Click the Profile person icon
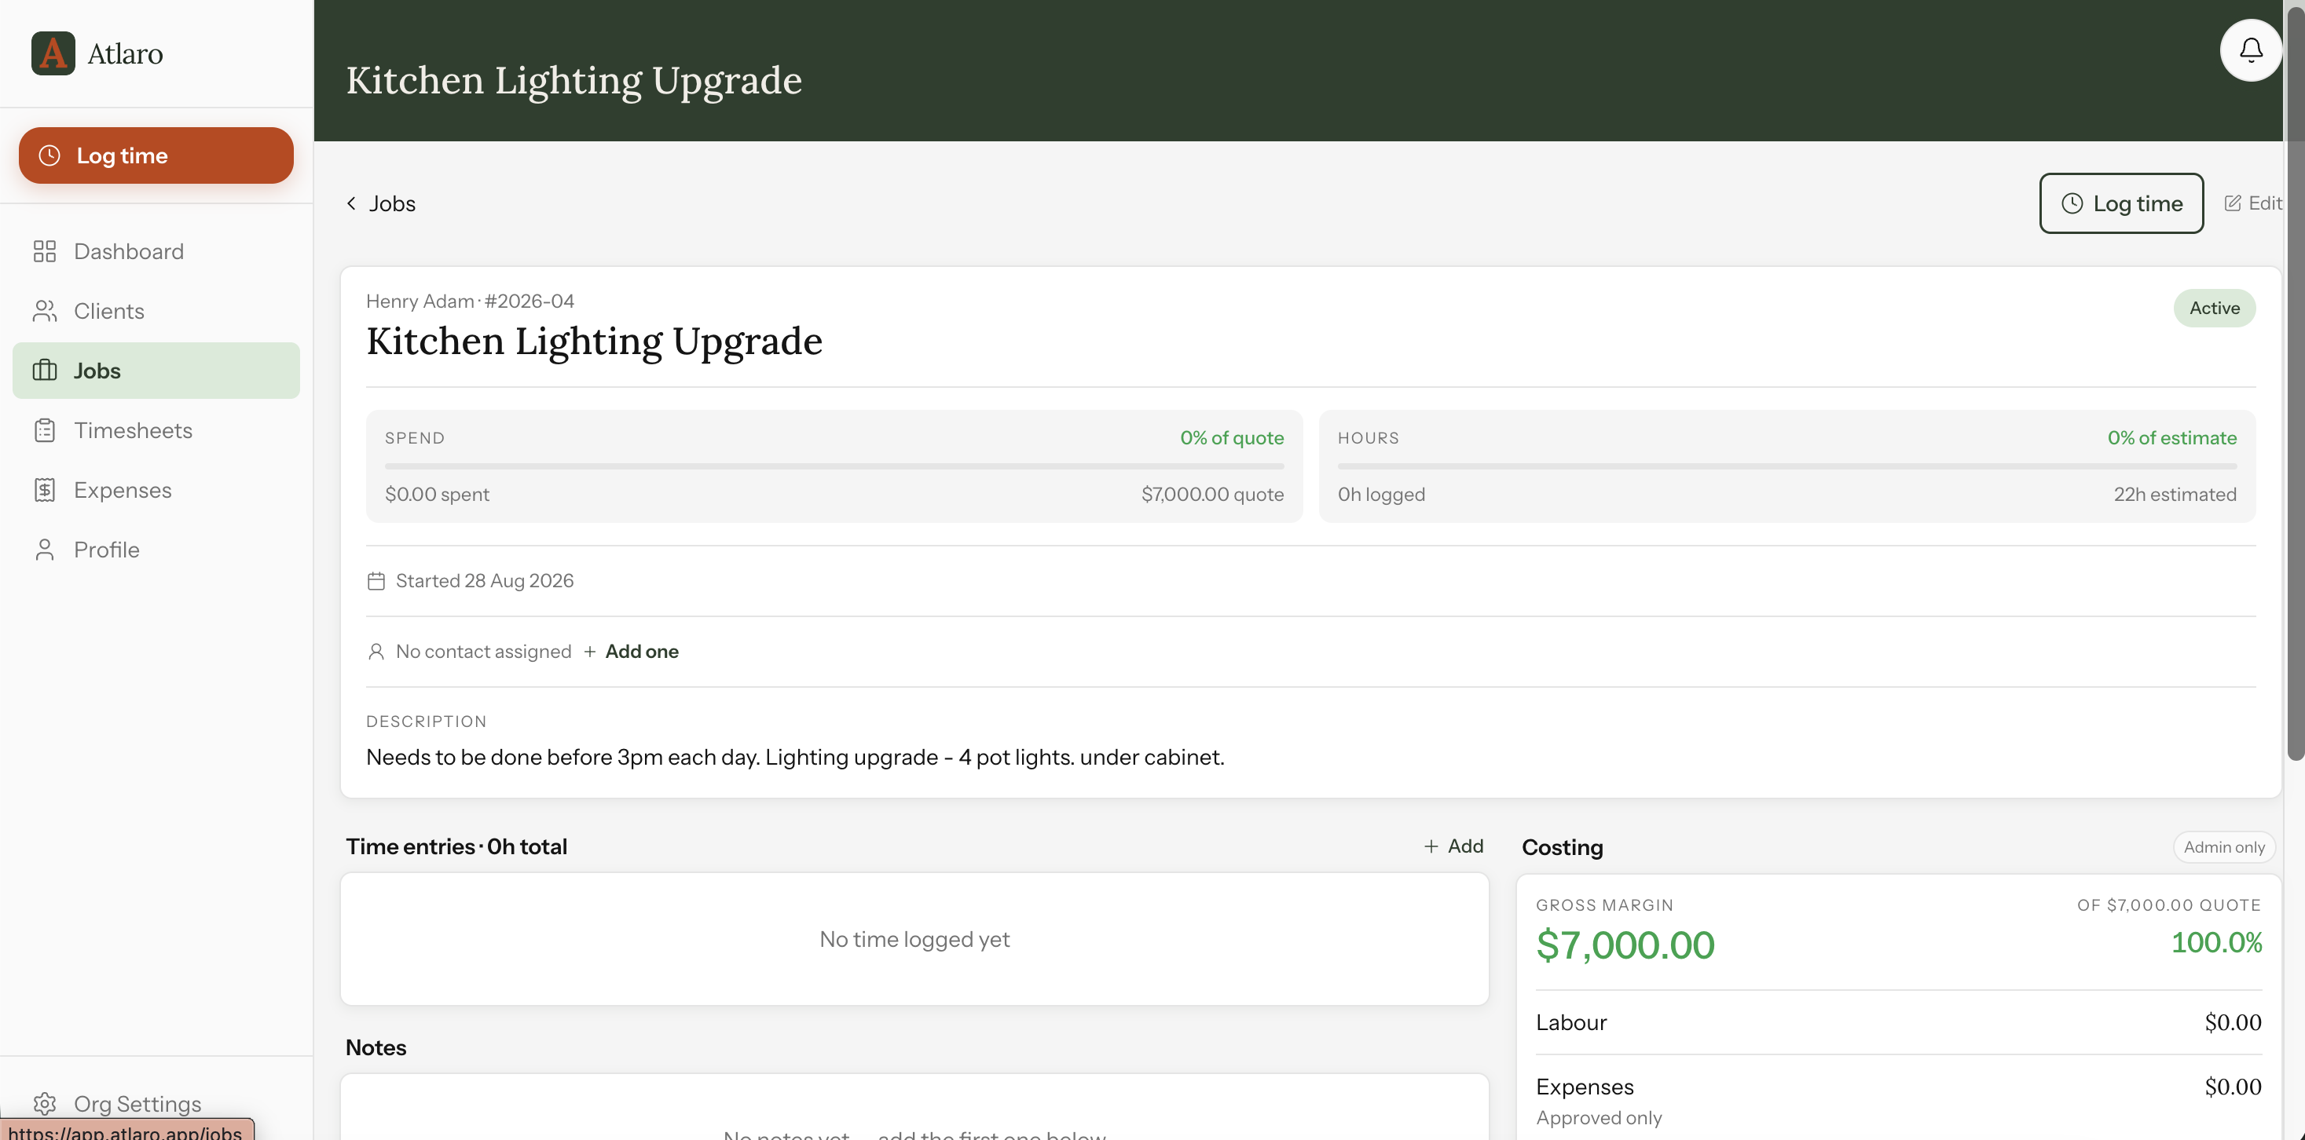This screenshot has width=2305, height=1140. click(x=45, y=550)
